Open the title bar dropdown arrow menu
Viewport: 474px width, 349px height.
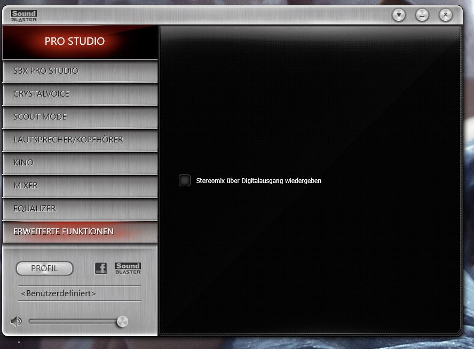tap(399, 15)
